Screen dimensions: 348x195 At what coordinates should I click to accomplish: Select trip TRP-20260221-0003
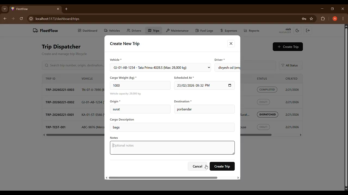(60, 90)
